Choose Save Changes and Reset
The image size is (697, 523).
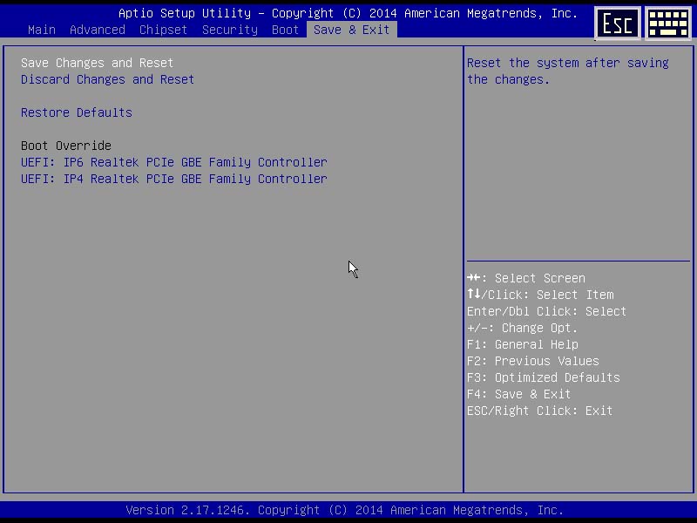[97, 63]
